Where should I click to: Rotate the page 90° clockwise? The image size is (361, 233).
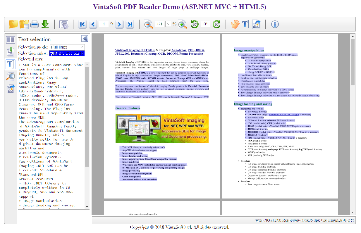(x=216, y=24)
